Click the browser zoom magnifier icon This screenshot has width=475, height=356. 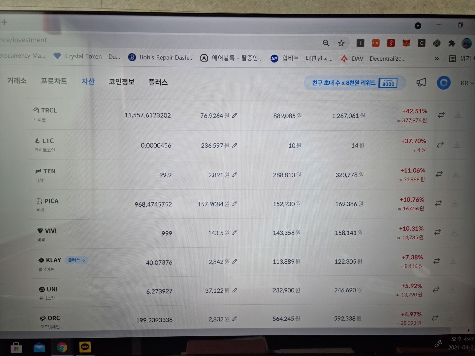(x=326, y=43)
